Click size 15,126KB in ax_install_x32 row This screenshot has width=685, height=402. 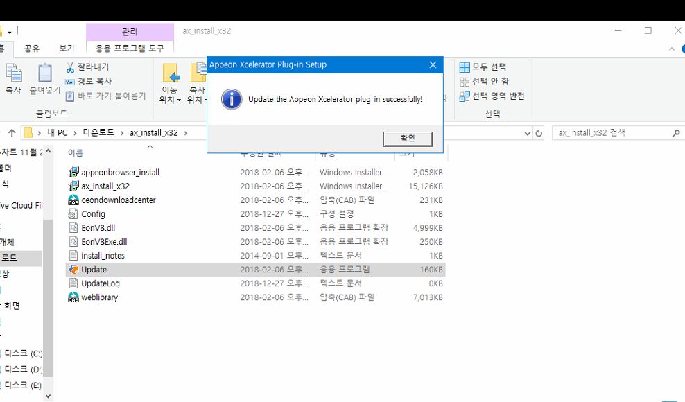426,186
